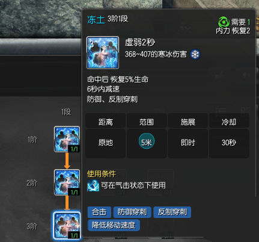Click the 冷却 column header
The width and height of the screenshot is (259, 242).
tap(229, 121)
